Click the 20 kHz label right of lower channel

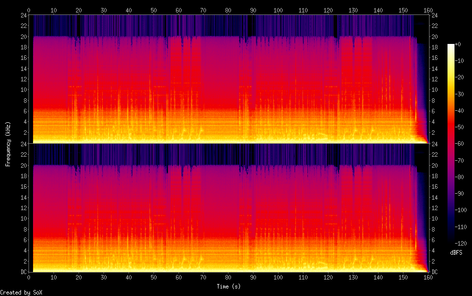(434, 165)
